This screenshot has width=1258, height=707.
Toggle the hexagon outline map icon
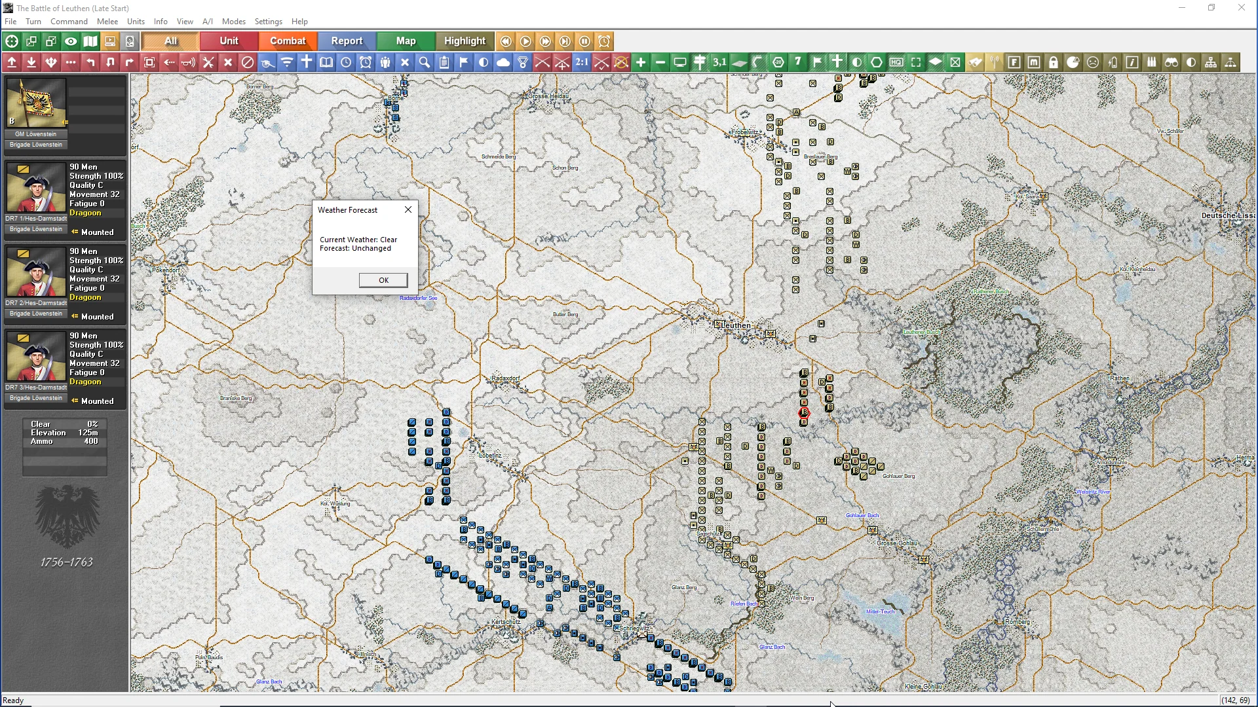[877, 62]
